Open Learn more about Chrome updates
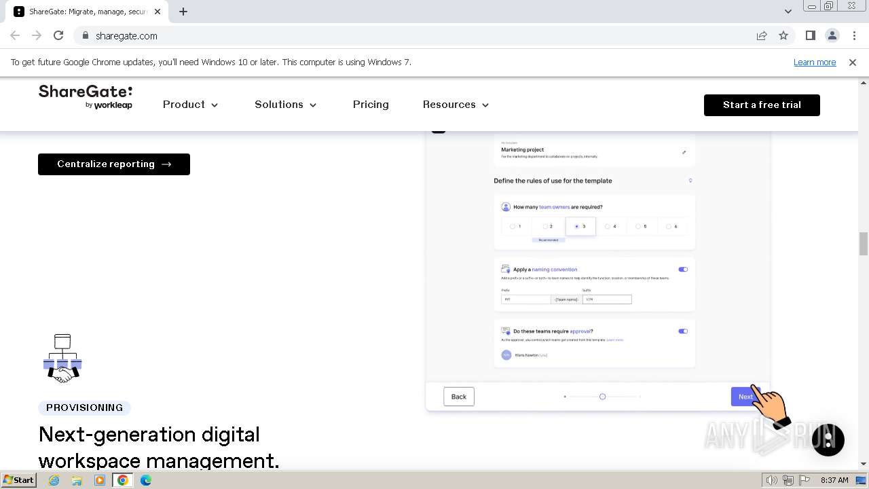Screen dimensions: 869x489 [815, 62]
